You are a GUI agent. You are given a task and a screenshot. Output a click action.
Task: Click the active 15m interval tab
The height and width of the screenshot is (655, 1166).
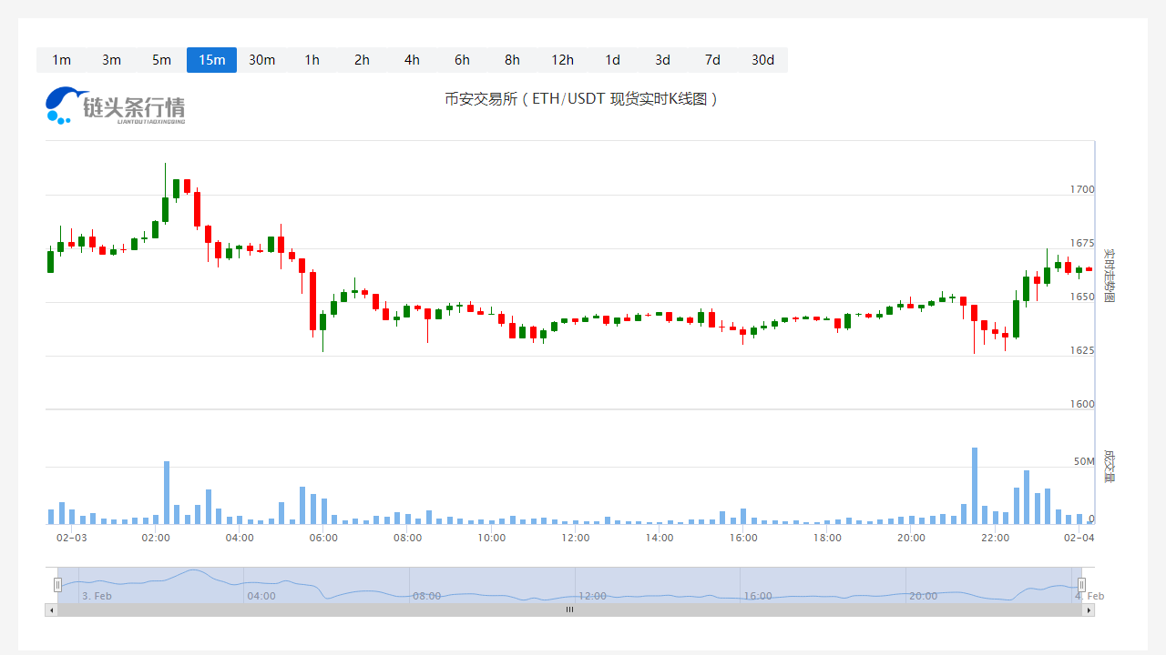[x=211, y=60]
